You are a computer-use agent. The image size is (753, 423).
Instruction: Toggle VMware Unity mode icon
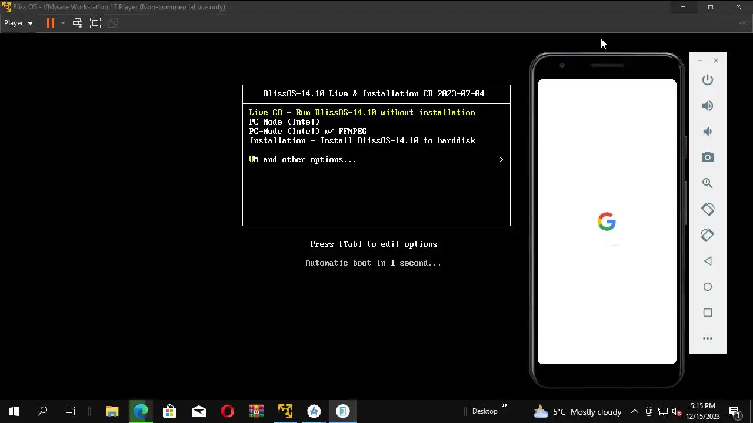coord(113,23)
